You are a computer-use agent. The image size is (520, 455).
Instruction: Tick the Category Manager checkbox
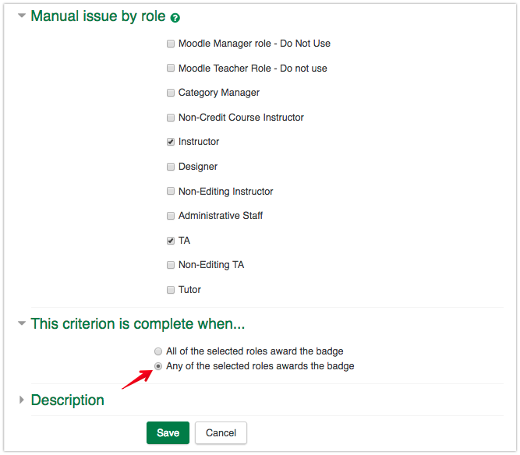(171, 93)
